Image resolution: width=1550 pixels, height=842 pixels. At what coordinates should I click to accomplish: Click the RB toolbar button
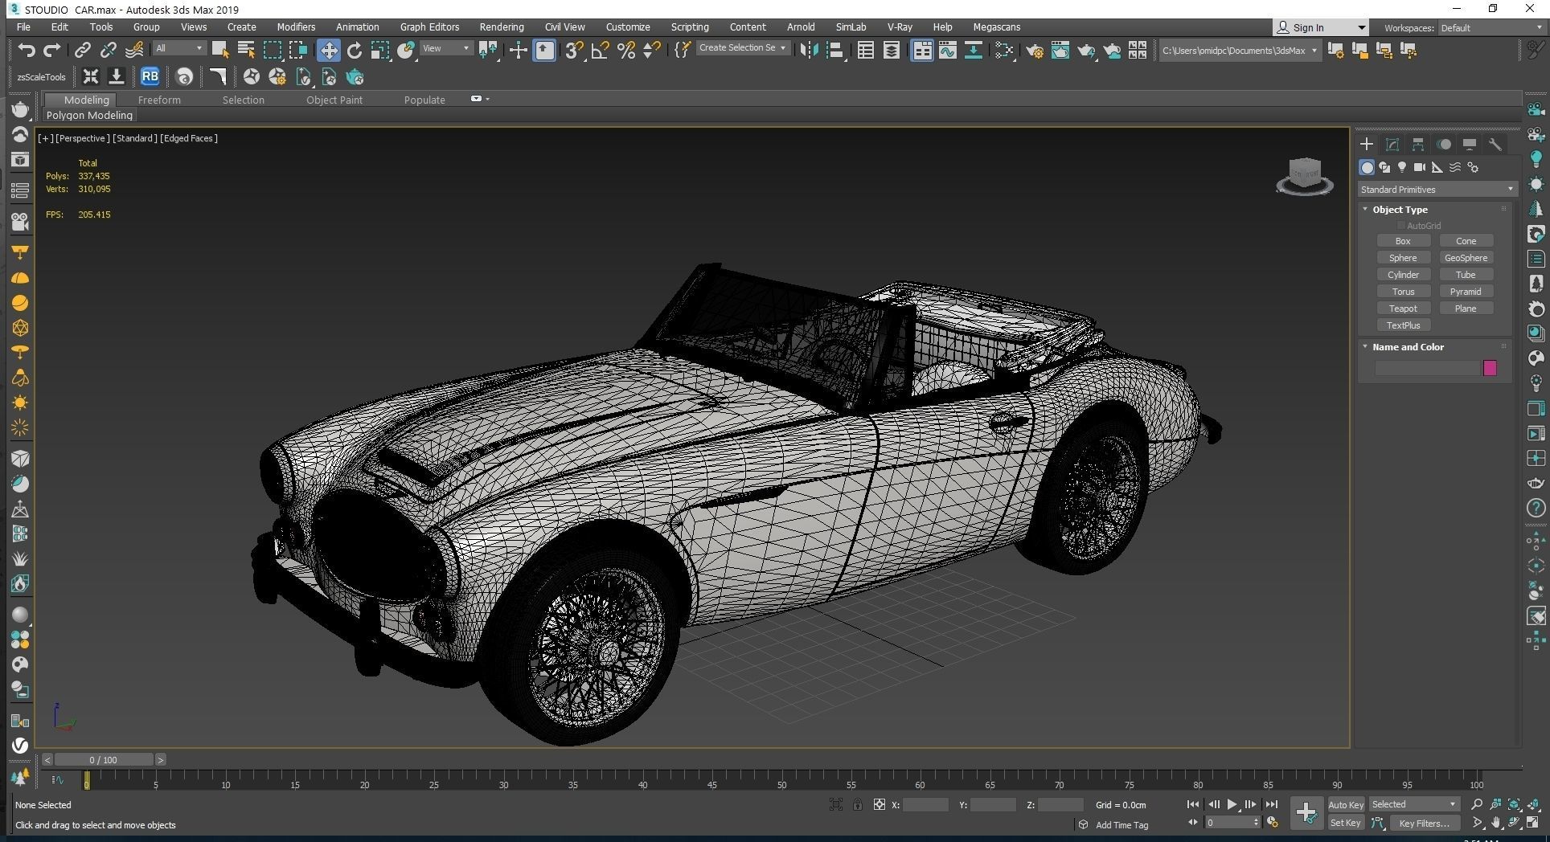(x=150, y=77)
